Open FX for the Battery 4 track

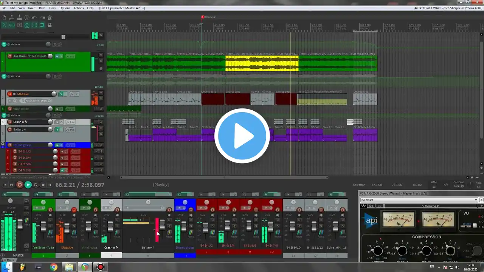[57, 130]
